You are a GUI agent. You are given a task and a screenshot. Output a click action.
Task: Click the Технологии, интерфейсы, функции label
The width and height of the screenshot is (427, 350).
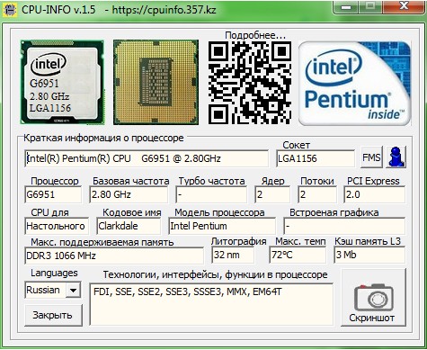tap(215, 274)
